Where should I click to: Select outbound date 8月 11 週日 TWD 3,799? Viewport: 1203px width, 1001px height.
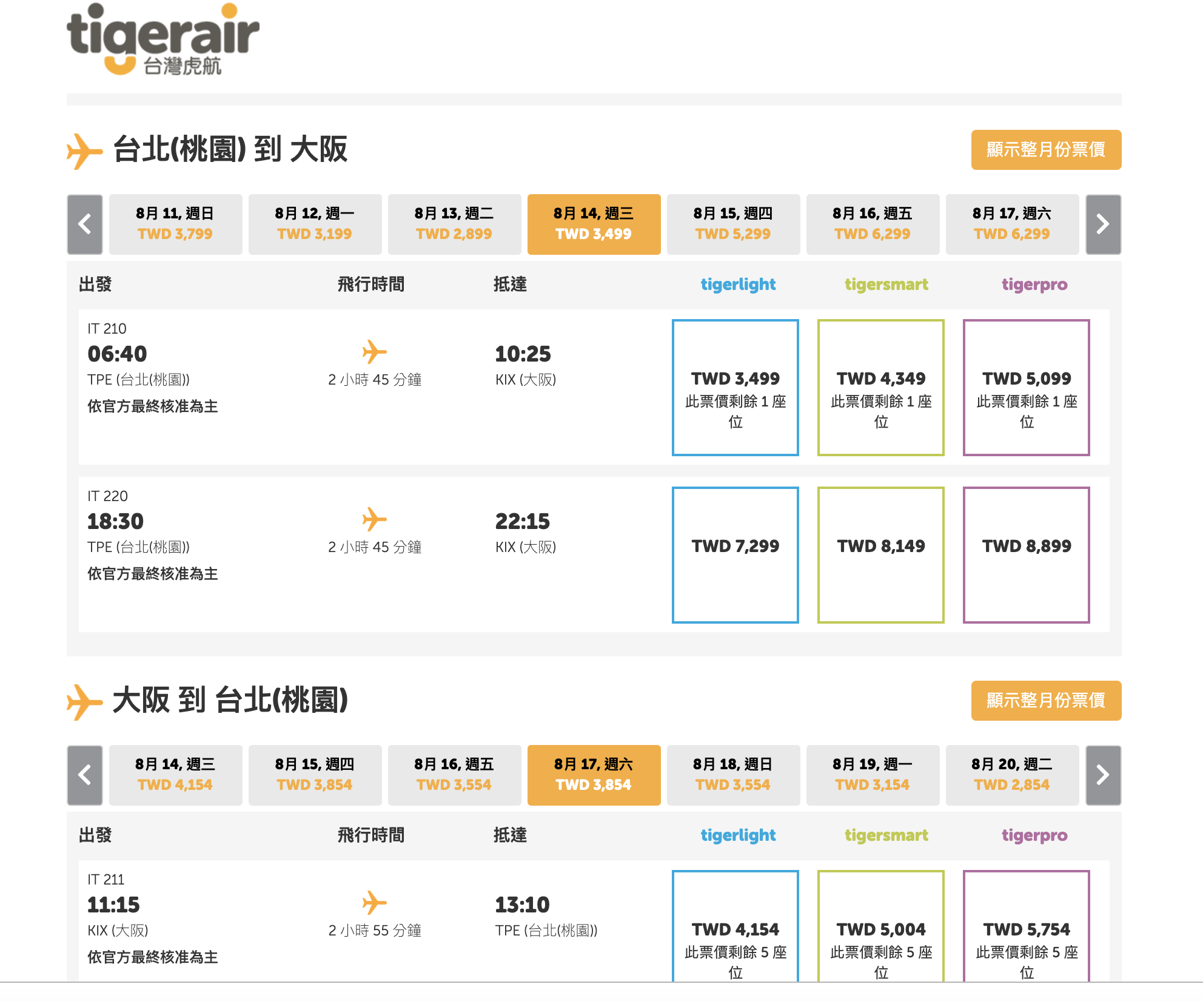(176, 224)
